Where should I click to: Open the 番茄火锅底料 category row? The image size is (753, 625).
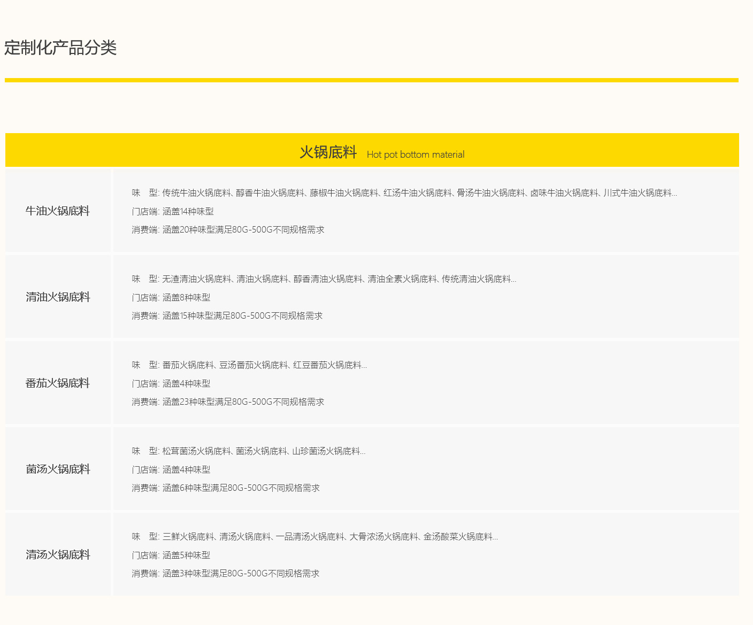(x=58, y=383)
